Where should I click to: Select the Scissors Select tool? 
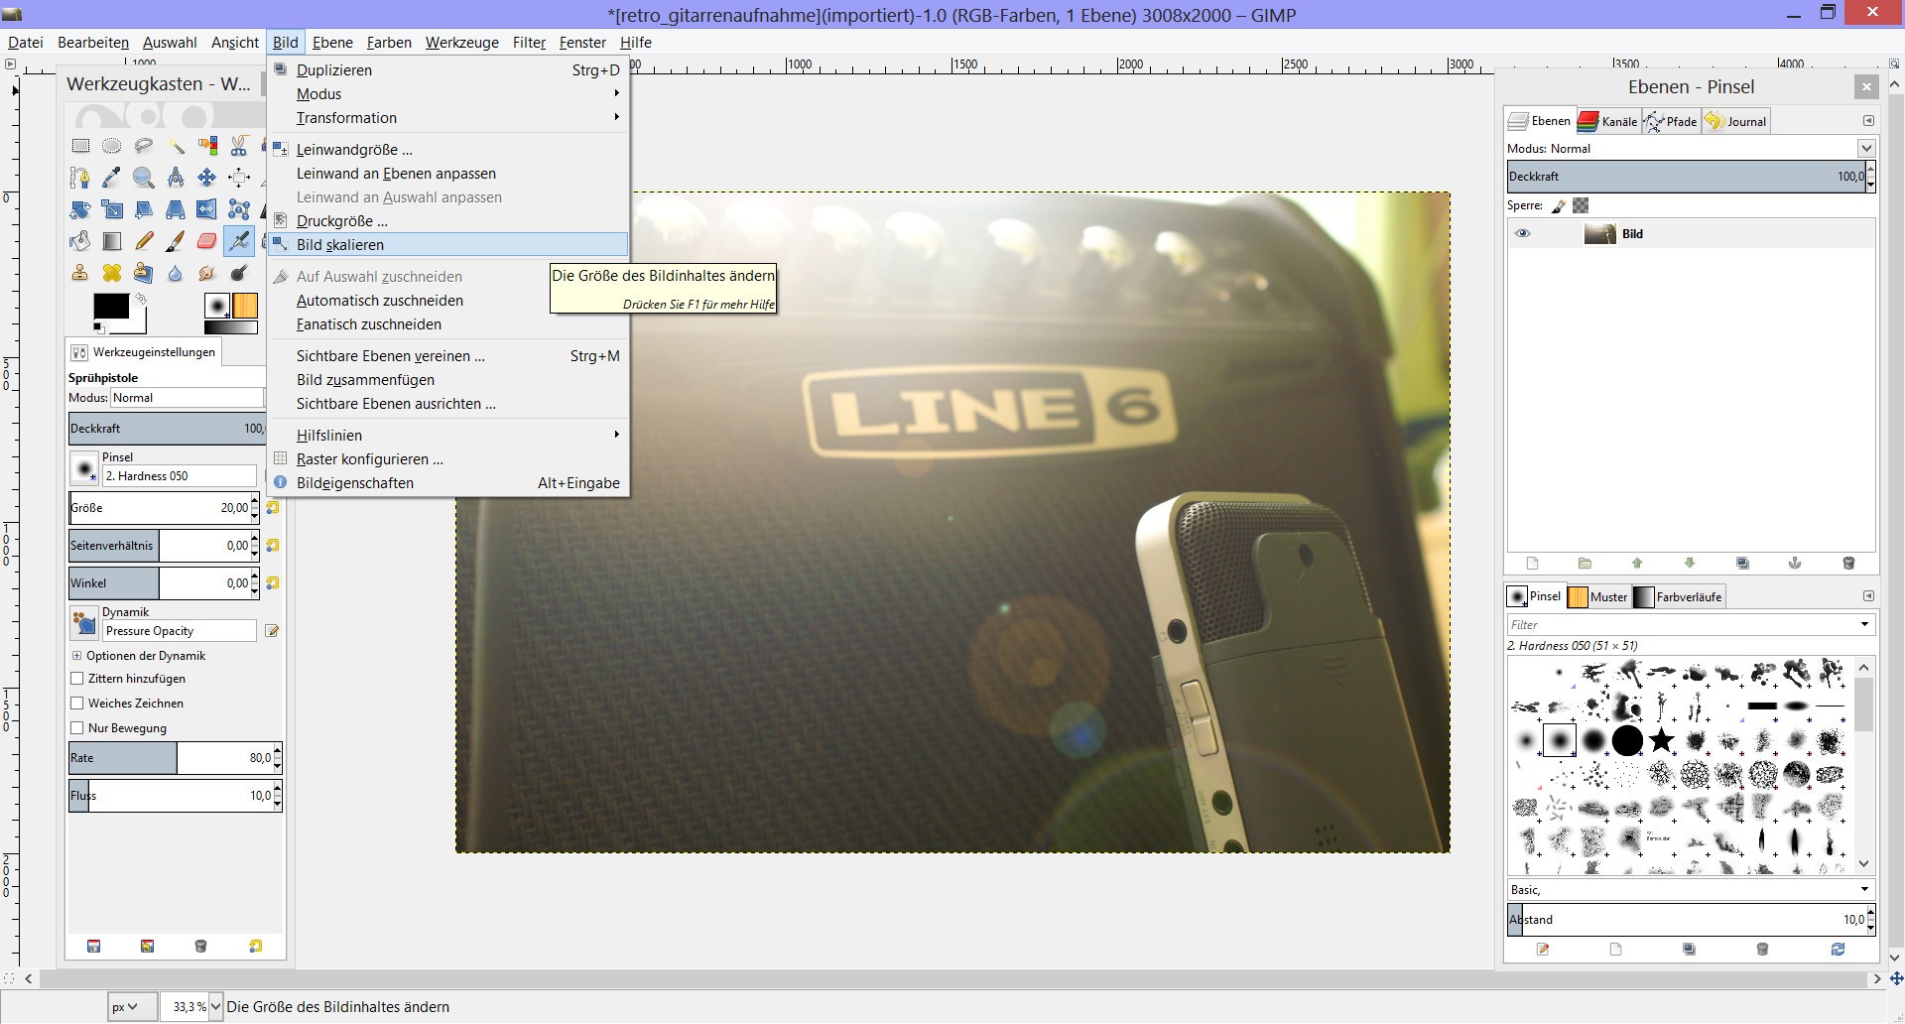click(x=239, y=146)
